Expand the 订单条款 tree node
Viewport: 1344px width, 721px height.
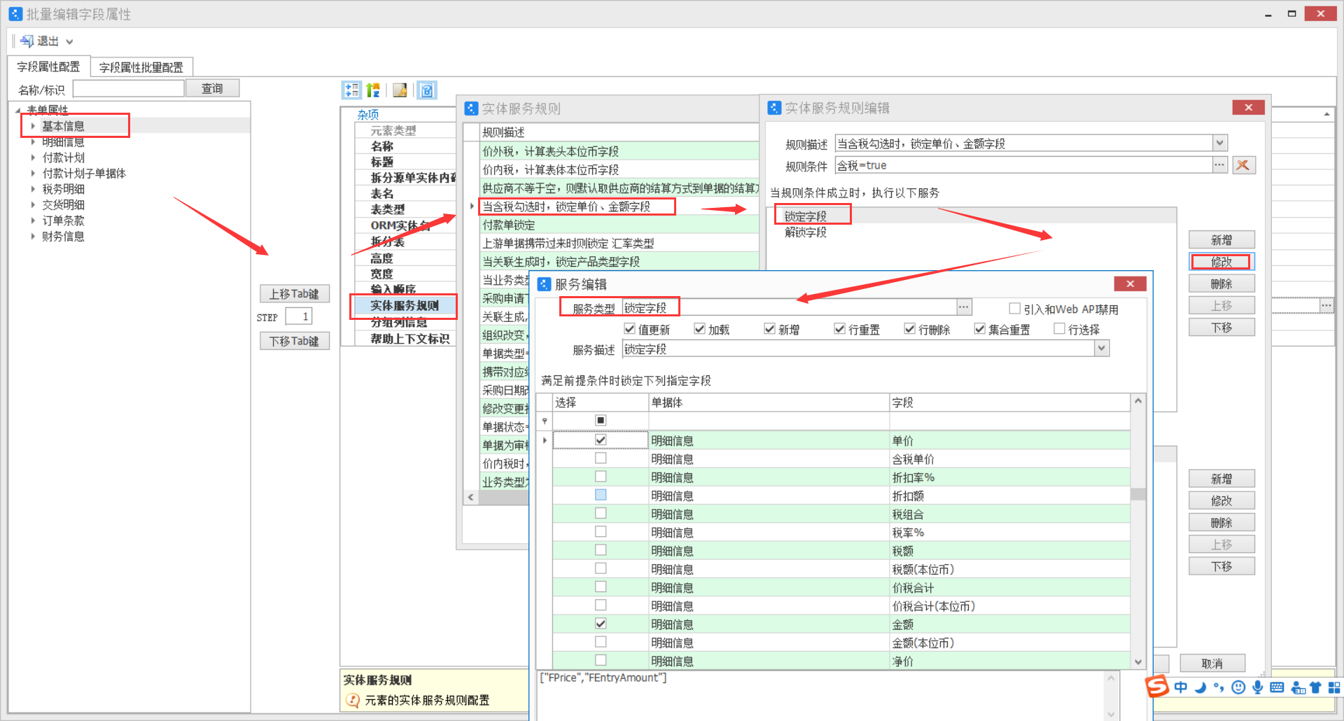click(x=33, y=220)
